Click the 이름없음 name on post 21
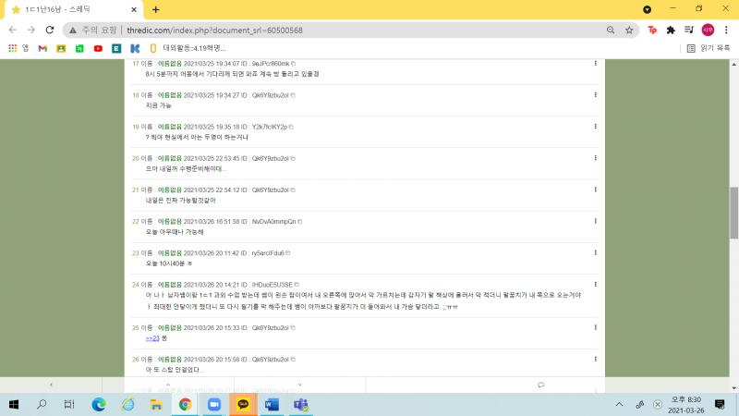Image resolution: width=739 pixels, height=416 pixels. pos(170,190)
